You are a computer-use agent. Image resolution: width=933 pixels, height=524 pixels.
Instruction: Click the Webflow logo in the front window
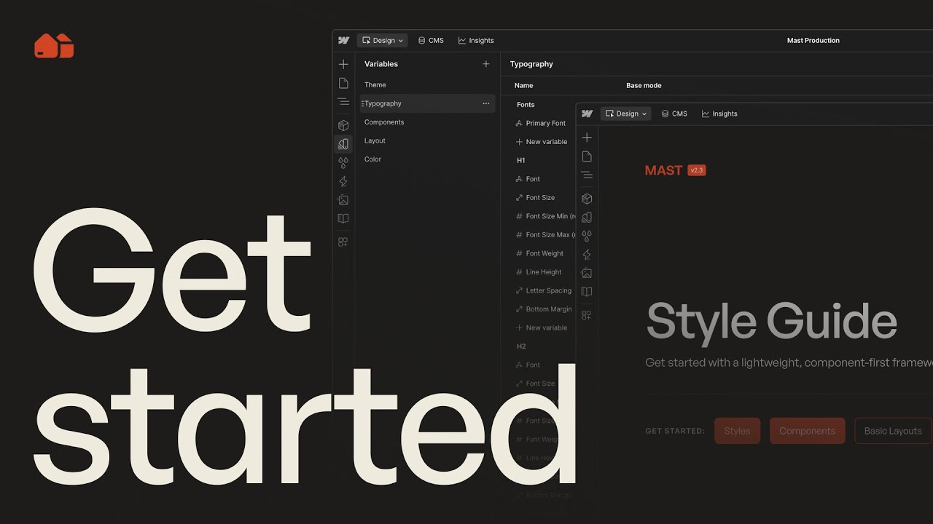587,114
